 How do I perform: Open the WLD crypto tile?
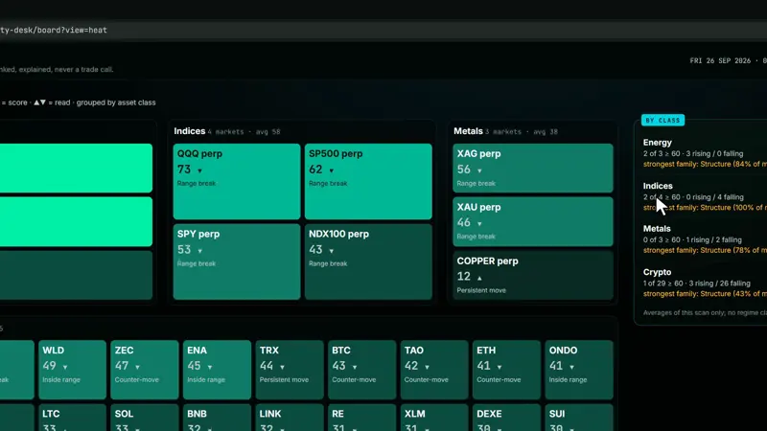coord(73,370)
